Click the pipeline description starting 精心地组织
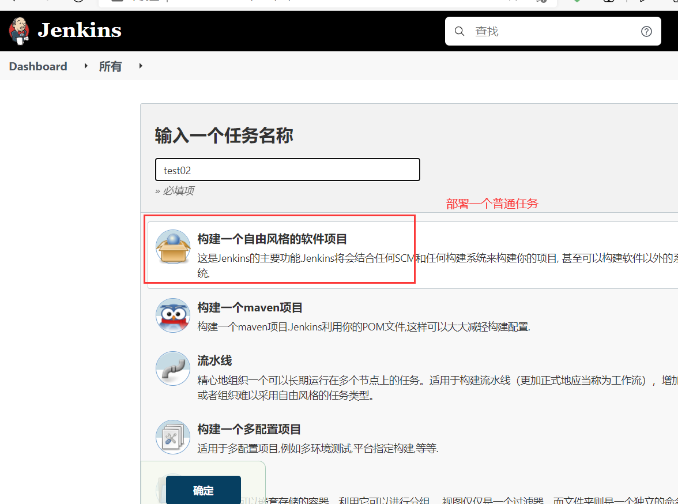The image size is (678, 504). click(x=438, y=388)
